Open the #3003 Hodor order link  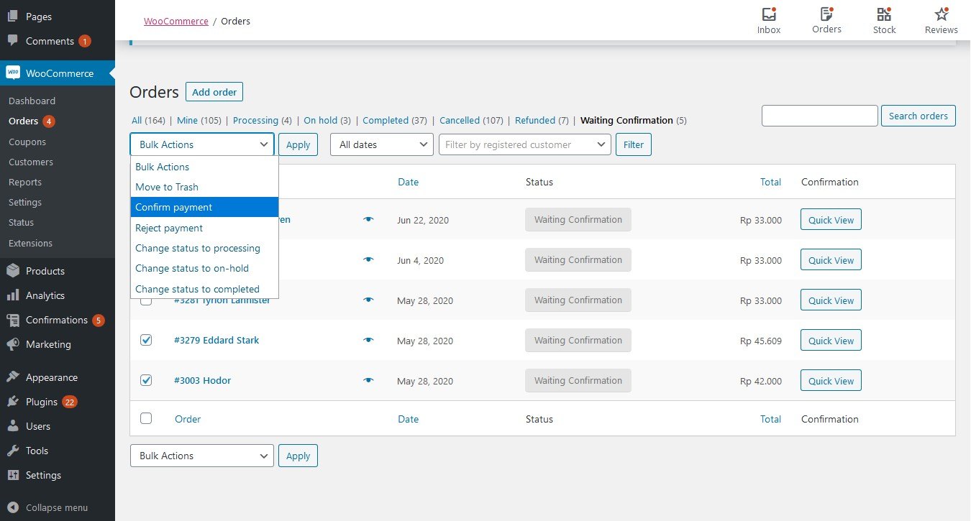[202, 380]
